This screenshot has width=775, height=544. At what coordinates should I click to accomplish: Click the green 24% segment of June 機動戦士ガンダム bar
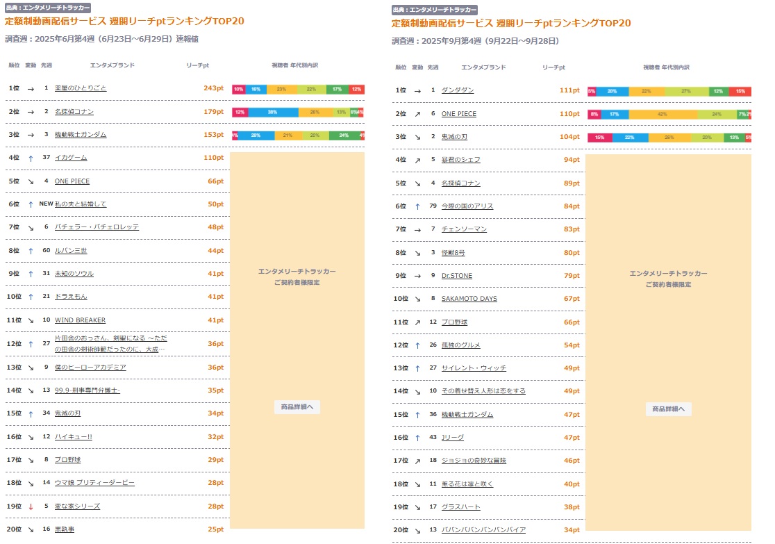tap(344, 135)
